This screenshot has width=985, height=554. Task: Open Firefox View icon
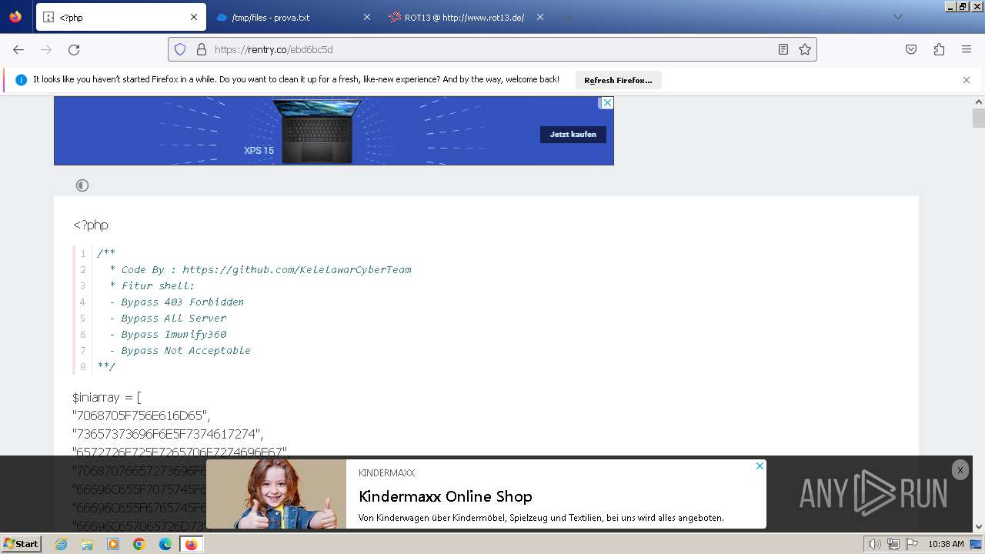pos(15,17)
